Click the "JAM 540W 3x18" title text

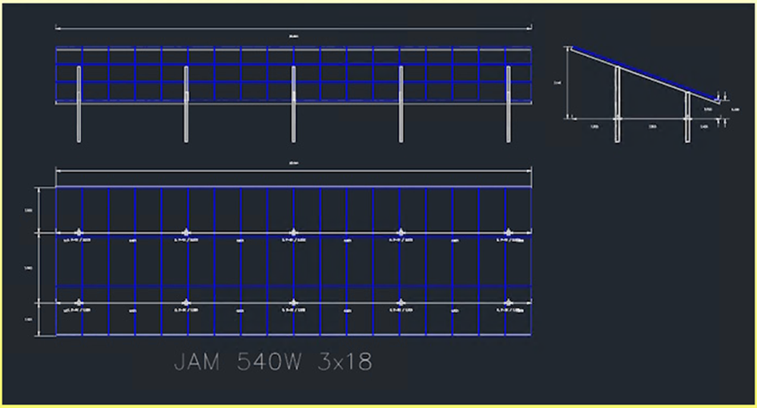(x=272, y=362)
